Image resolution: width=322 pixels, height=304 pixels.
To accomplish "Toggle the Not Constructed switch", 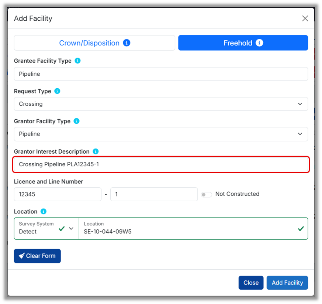I will (x=207, y=194).
